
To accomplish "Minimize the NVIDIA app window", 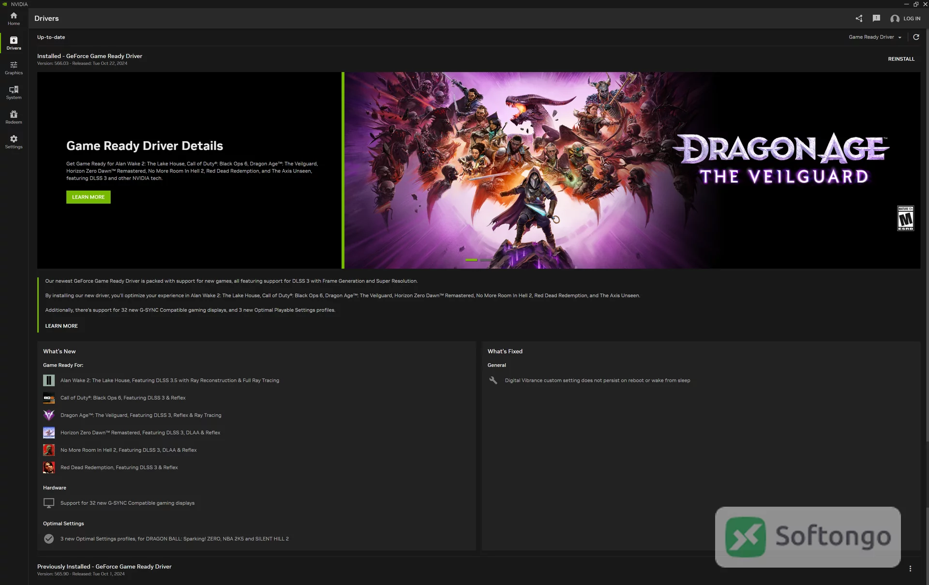I will (906, 4).
